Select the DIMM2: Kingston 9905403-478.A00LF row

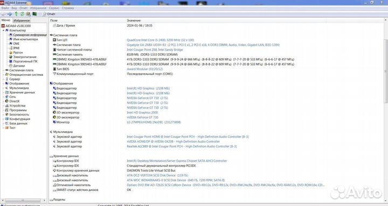pyautogui.click(x=173, y=60)
